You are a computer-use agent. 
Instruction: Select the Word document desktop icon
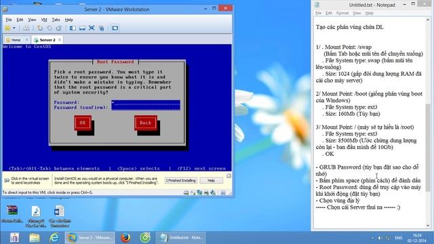point(59,216)
